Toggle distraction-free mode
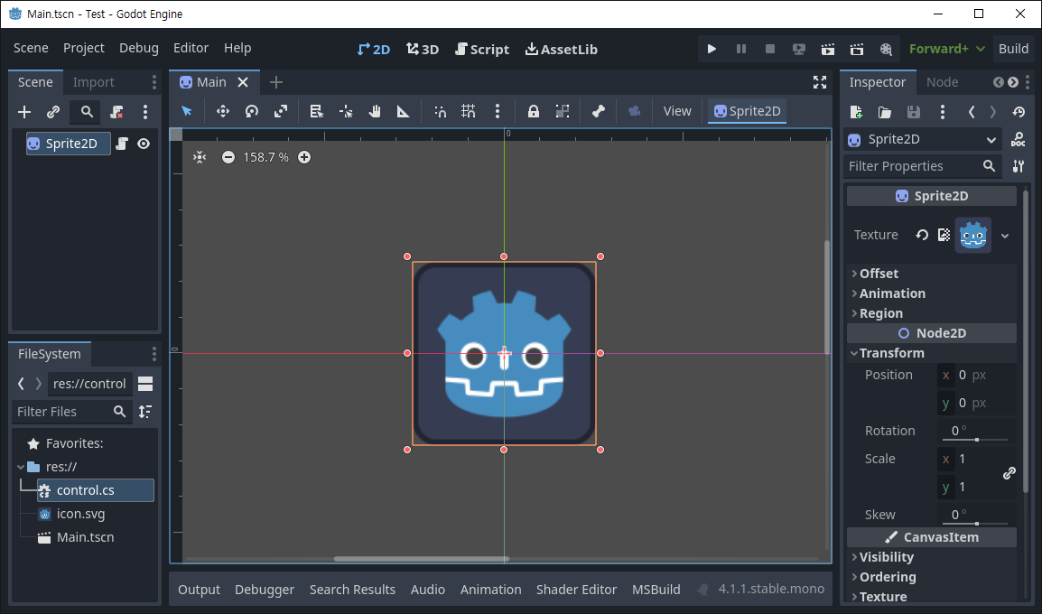 point(820,82)
